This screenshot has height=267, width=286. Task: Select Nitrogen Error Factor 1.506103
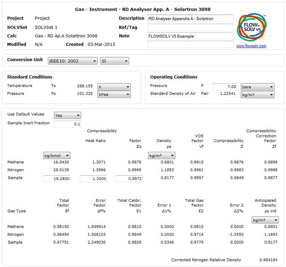(96, 235)
